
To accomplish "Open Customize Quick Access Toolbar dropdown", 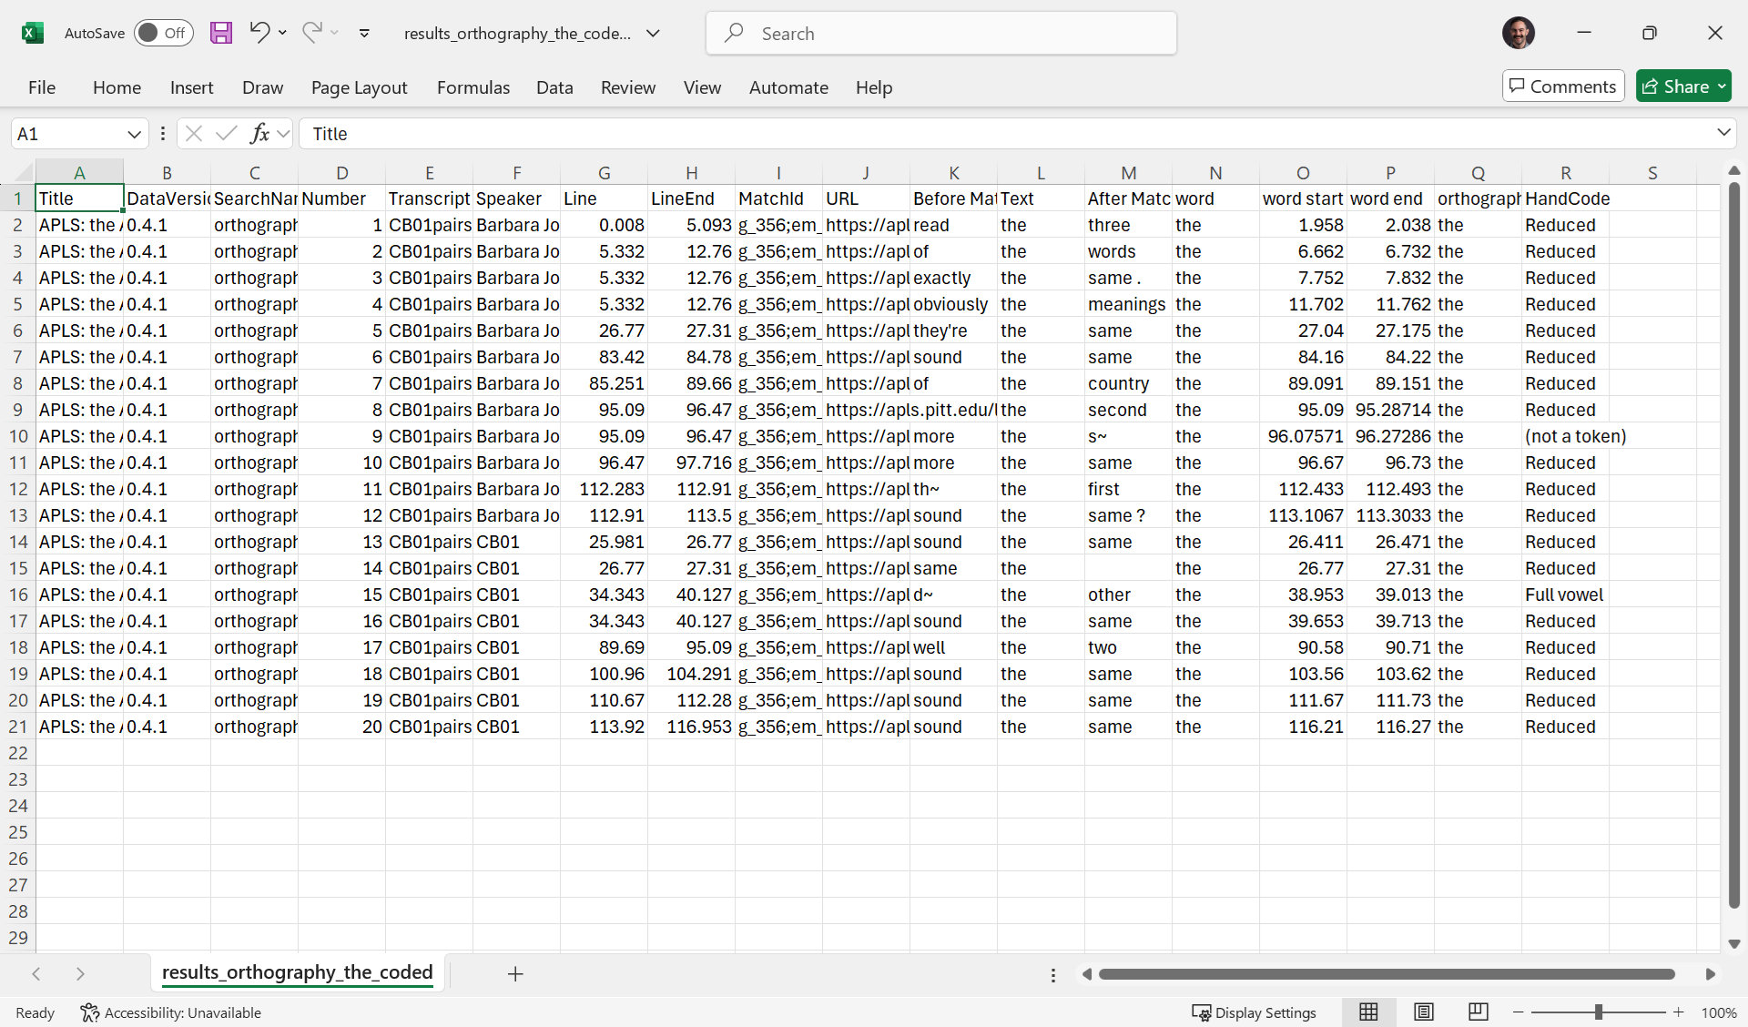I will (x=364, y=33).
